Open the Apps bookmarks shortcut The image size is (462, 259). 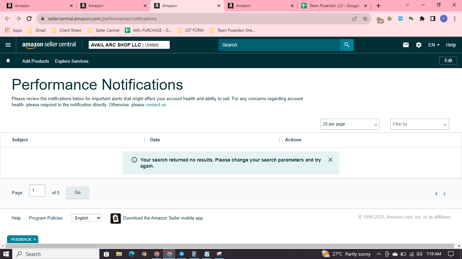(x=14, y=30)
